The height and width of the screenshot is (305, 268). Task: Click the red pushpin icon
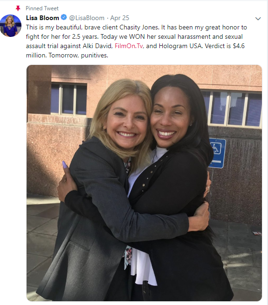pos(18,8)
